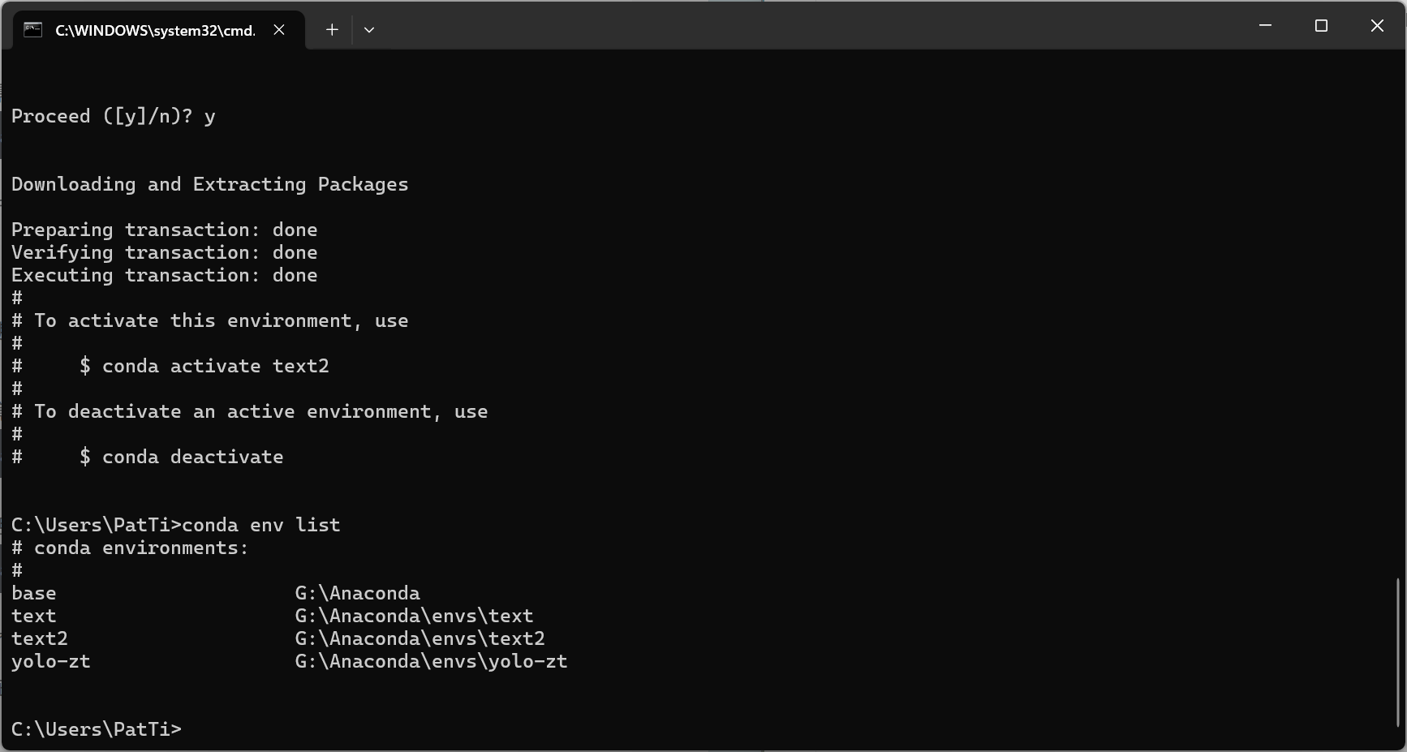Viewport: 1407px width, 752px height.
Task: Click the G:\Anaconda\envs\yolo-zt path
Action: pos(431,661)
